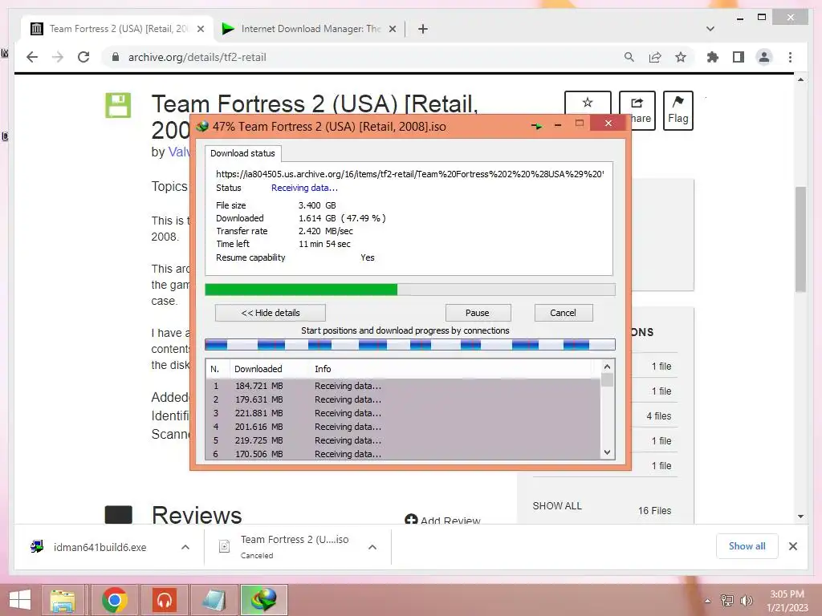Pause the Team Fortress 2 download
Viewport: 822px width, 616px height.
click(x=477, y=313)
